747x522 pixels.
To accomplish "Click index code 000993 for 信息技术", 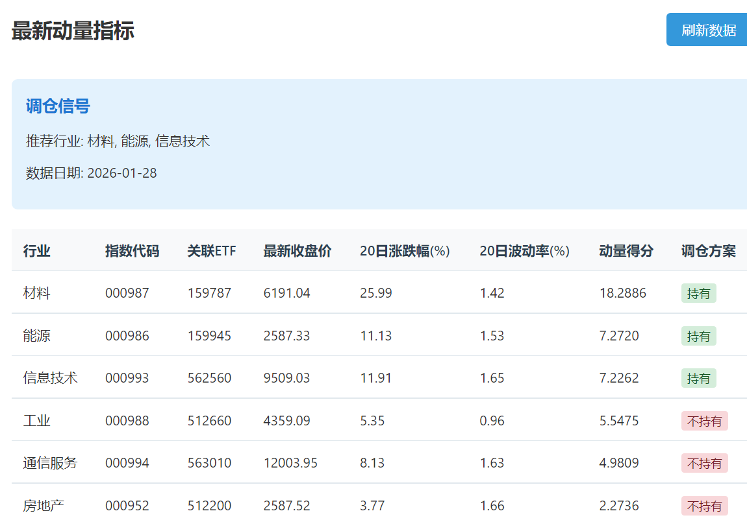I will [x=127, y=378].
